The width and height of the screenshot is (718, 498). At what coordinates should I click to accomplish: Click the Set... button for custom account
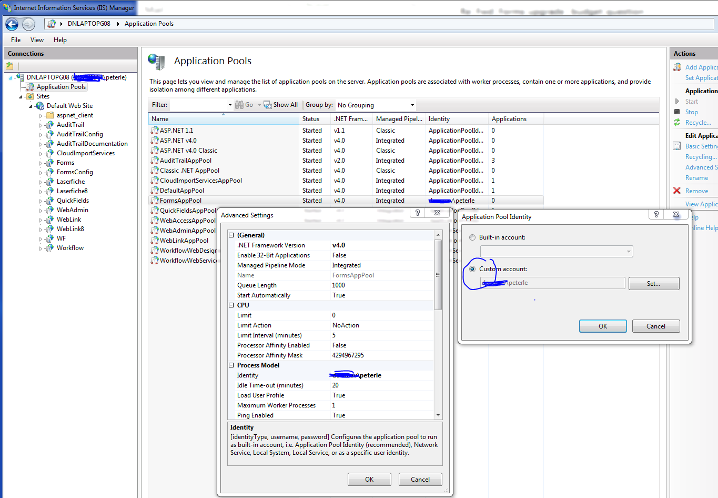pyautogui.click(x=653, y=284)
